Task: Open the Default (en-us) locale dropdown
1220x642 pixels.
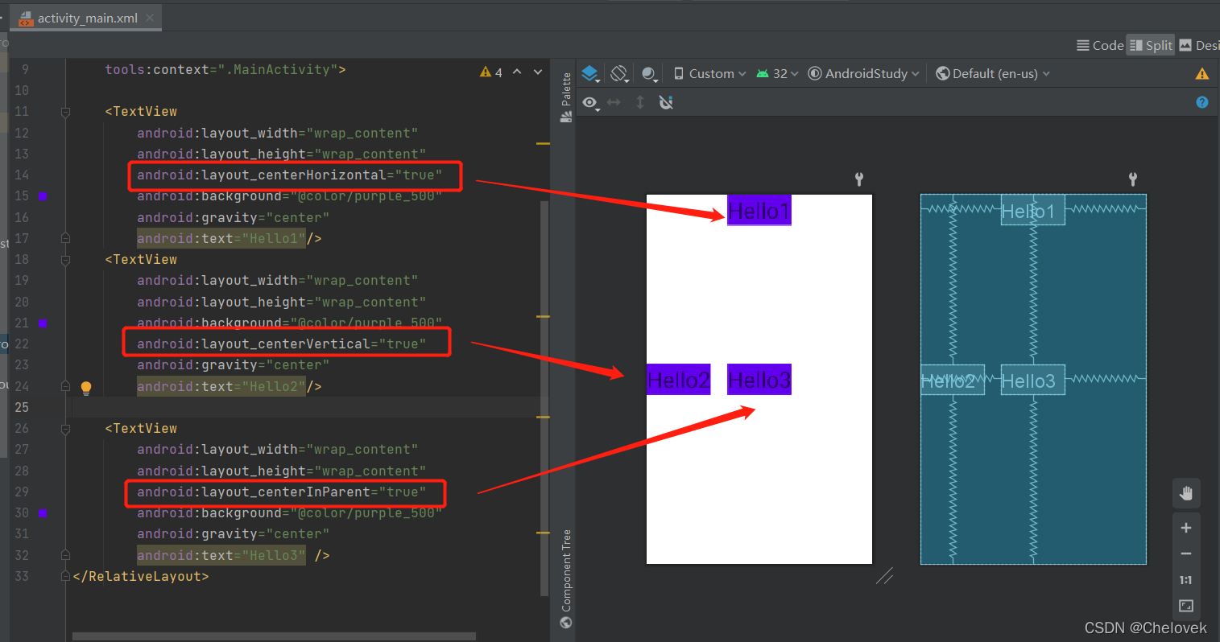Action: pyautogui.click(x=993, y=74)
